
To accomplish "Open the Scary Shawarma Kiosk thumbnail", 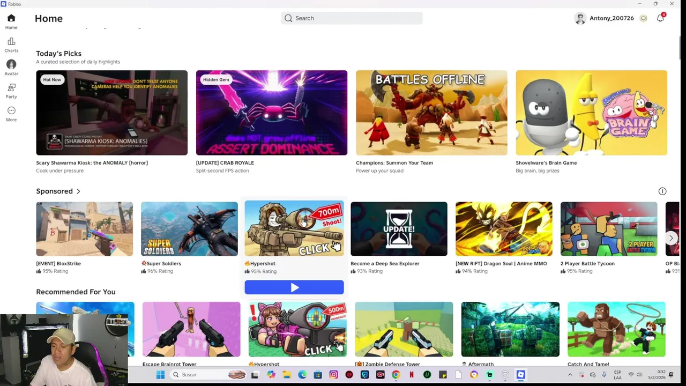I will click(111, 113).
